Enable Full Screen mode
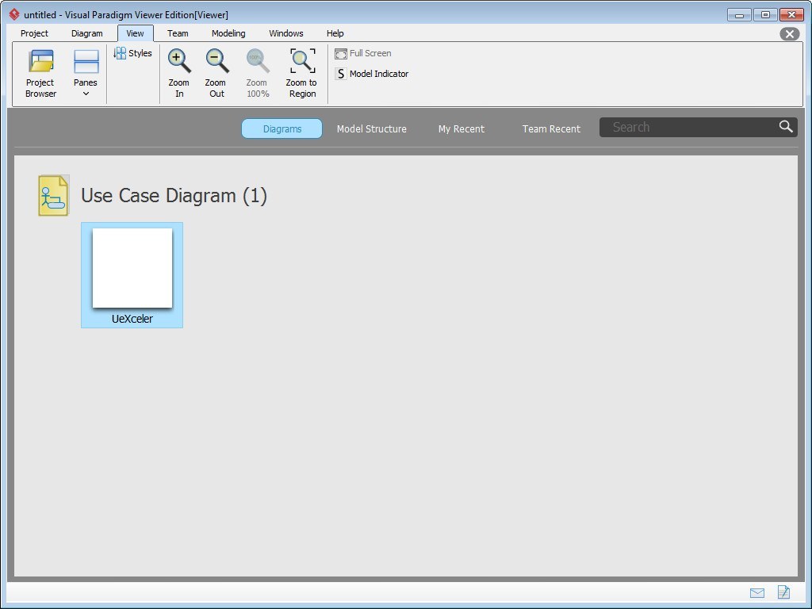Image resolution: width=812 pixels, height=609 pixels. point(363,53)
